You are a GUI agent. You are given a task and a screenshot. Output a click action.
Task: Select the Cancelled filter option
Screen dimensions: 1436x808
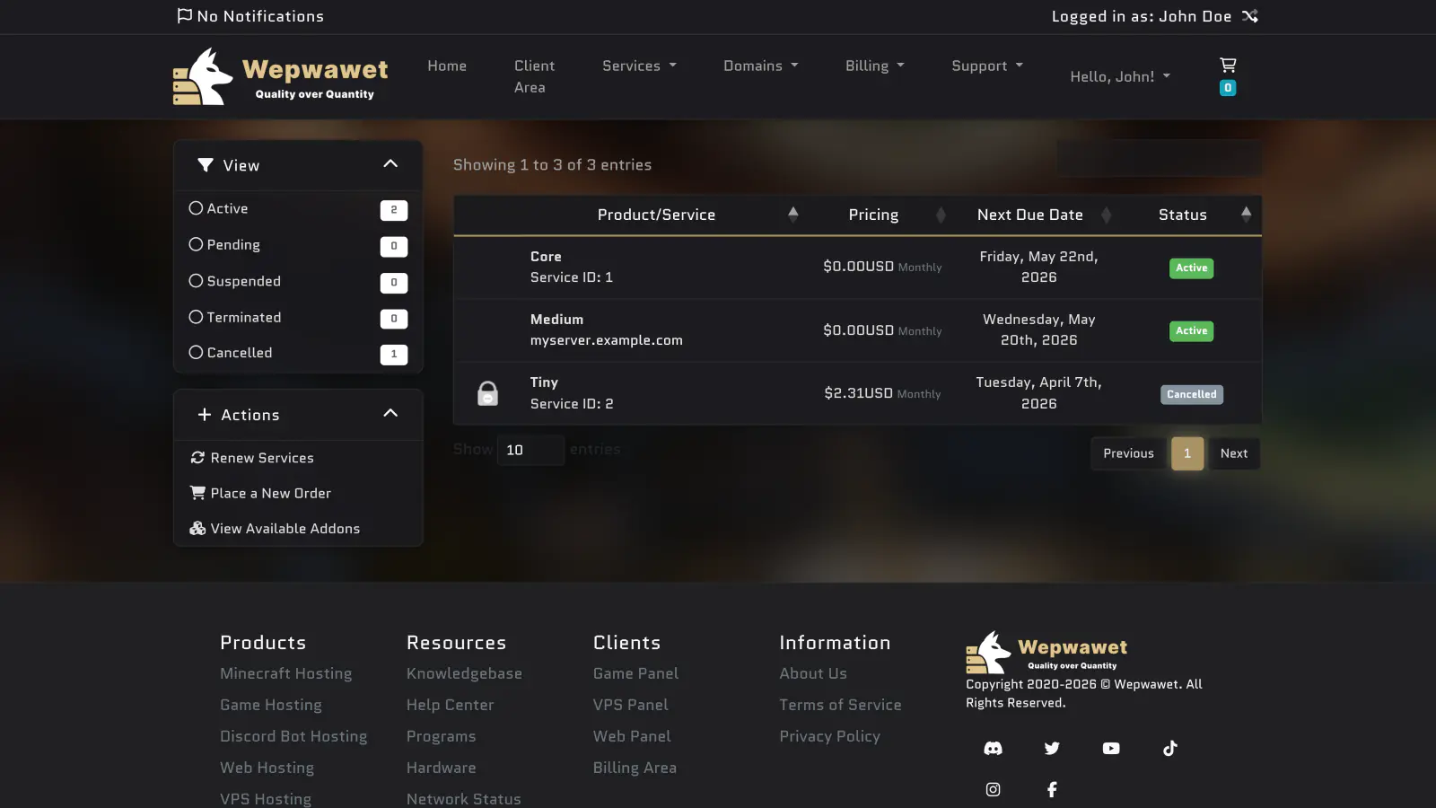click(196, 353)
